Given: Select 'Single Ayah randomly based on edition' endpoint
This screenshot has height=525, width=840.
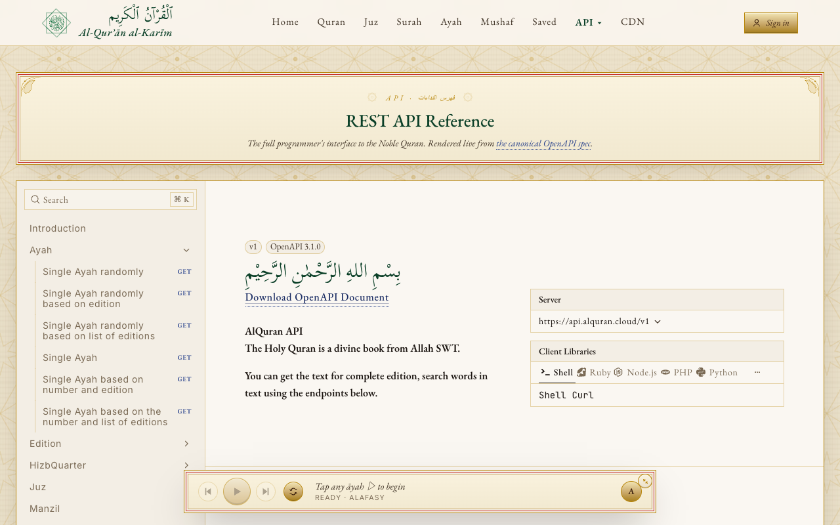Looking at the screenshot, I should 117,299.
